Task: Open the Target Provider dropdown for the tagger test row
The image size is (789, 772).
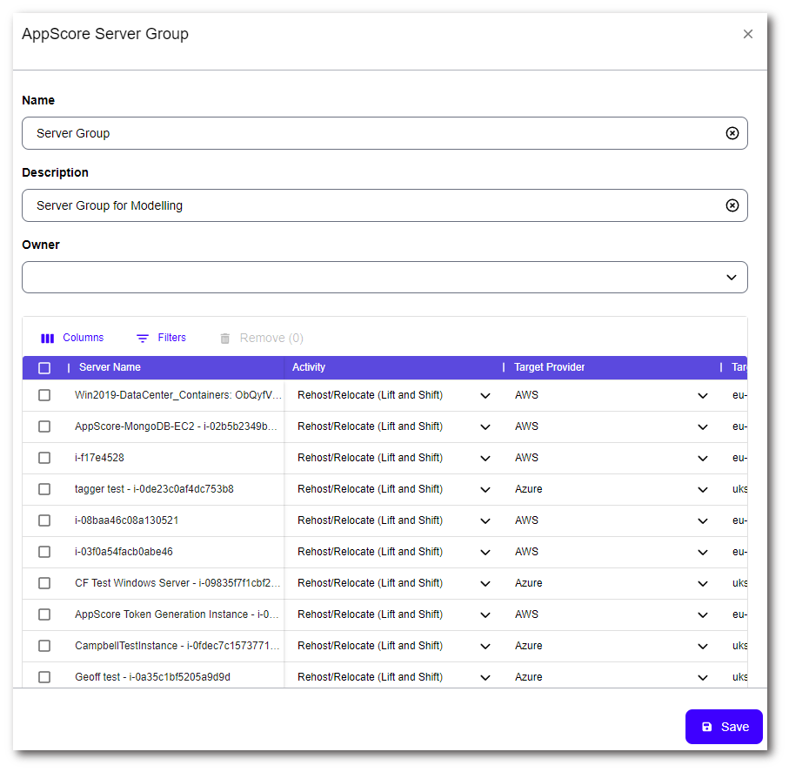Action: pos(702,489)
